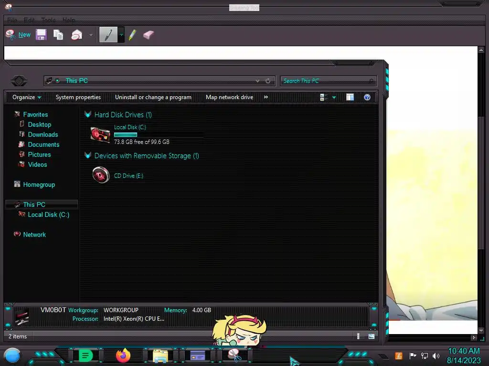Switch to large icons view via status bar icon
Screen dimensions: 489x366
pyautogui.click(x=372, y=336)
